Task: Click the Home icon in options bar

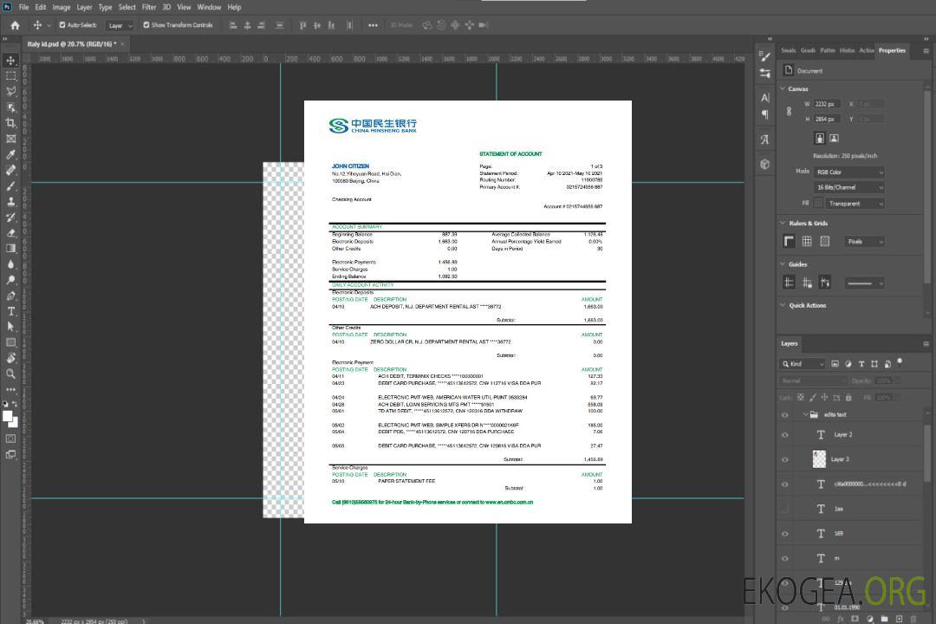Action: pyautogui.click(x=15, y=25)
